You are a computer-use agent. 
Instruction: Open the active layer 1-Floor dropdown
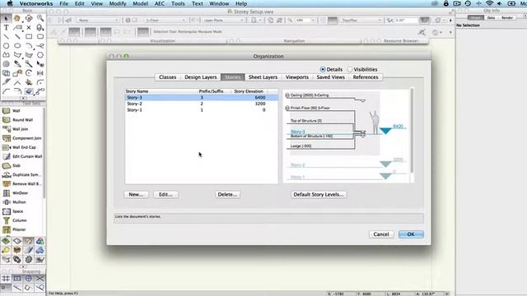click(165, 21)
